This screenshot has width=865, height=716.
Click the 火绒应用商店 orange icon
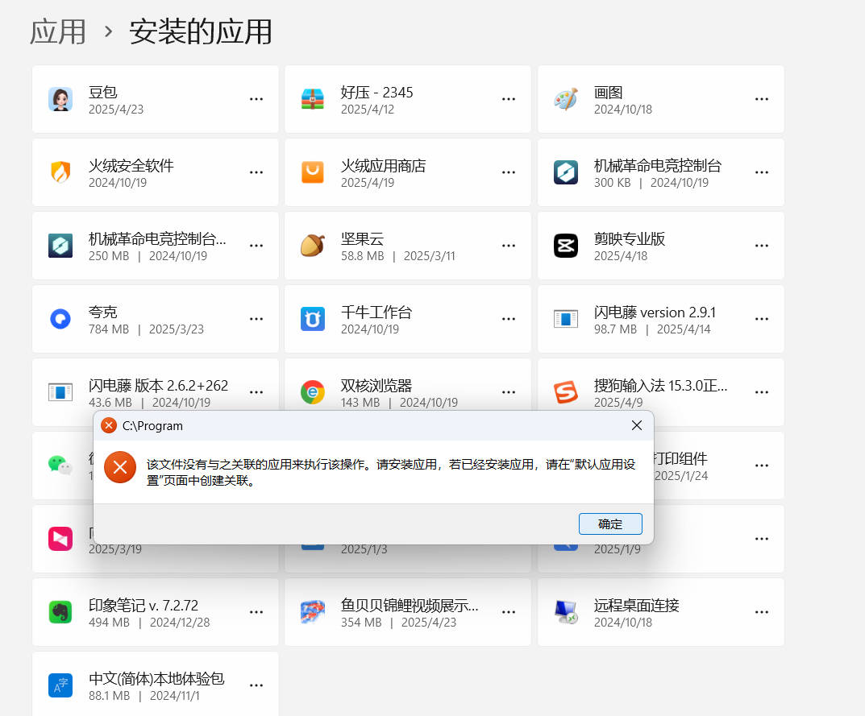312,172
